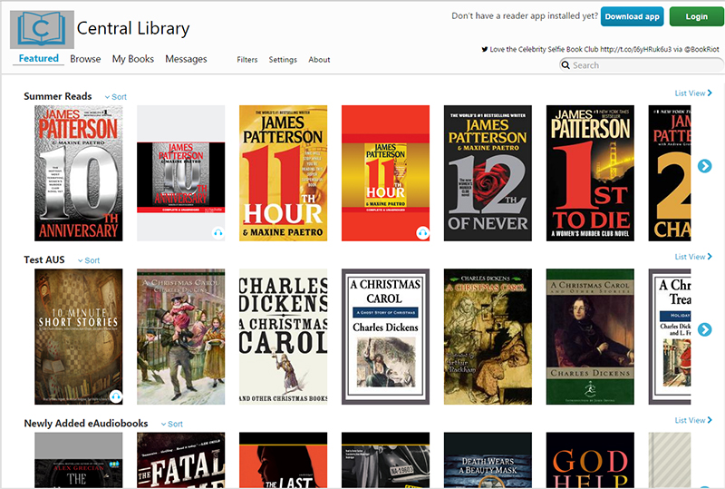The width and height of the screenshot is (725, 489).
Task: Open the Messages tab
Action: click(x=186, y=59)
